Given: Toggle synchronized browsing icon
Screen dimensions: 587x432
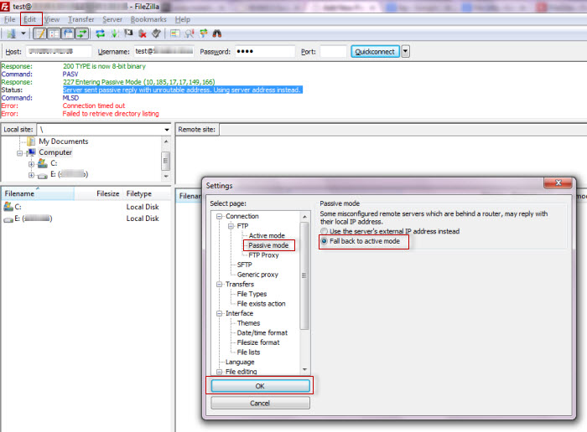Looking at the screenshot, I should click(x=203, y=33).
